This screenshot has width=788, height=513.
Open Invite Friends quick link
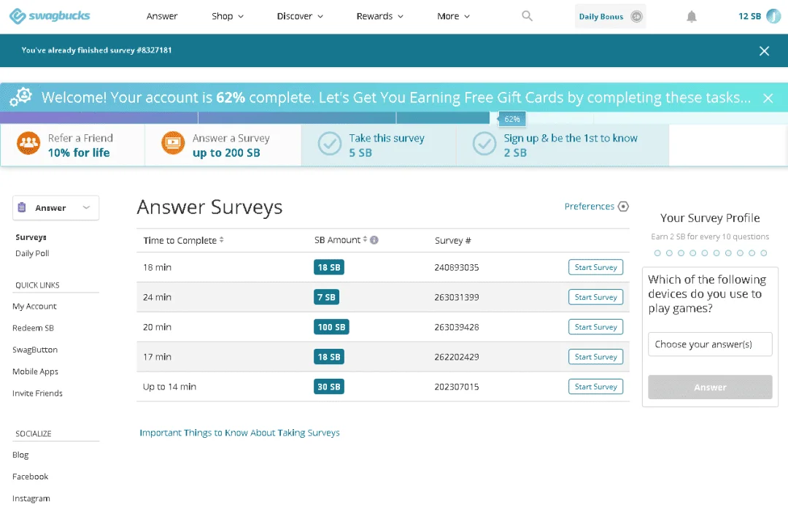(37, 393)
